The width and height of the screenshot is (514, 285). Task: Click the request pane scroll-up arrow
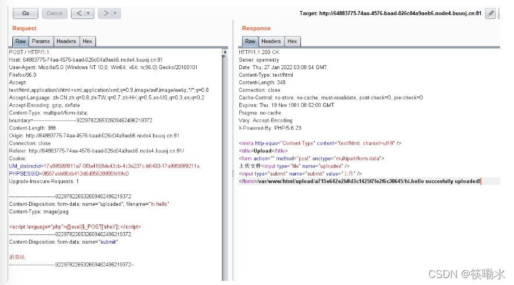[225, 52]
